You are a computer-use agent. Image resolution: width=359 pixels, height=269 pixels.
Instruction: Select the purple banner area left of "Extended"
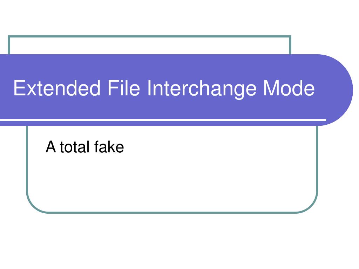coord(6,88)
